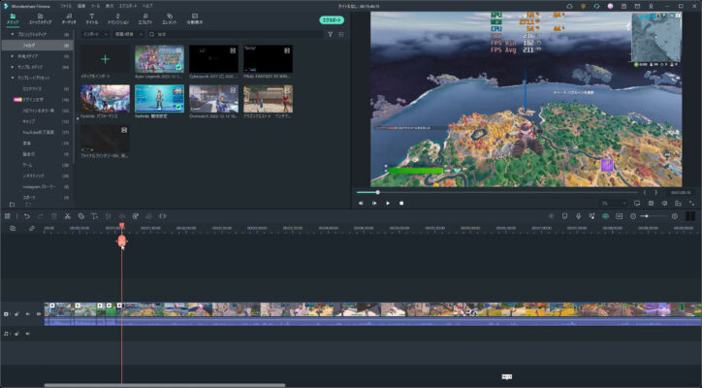Click the redo arrow in timeline toolbar

pyautogui.click(x=41, y=216)
